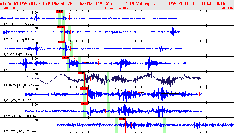Click the Pd2 pick flag on HWIW trace
This screenshot has width=234, height=133.
84,88
